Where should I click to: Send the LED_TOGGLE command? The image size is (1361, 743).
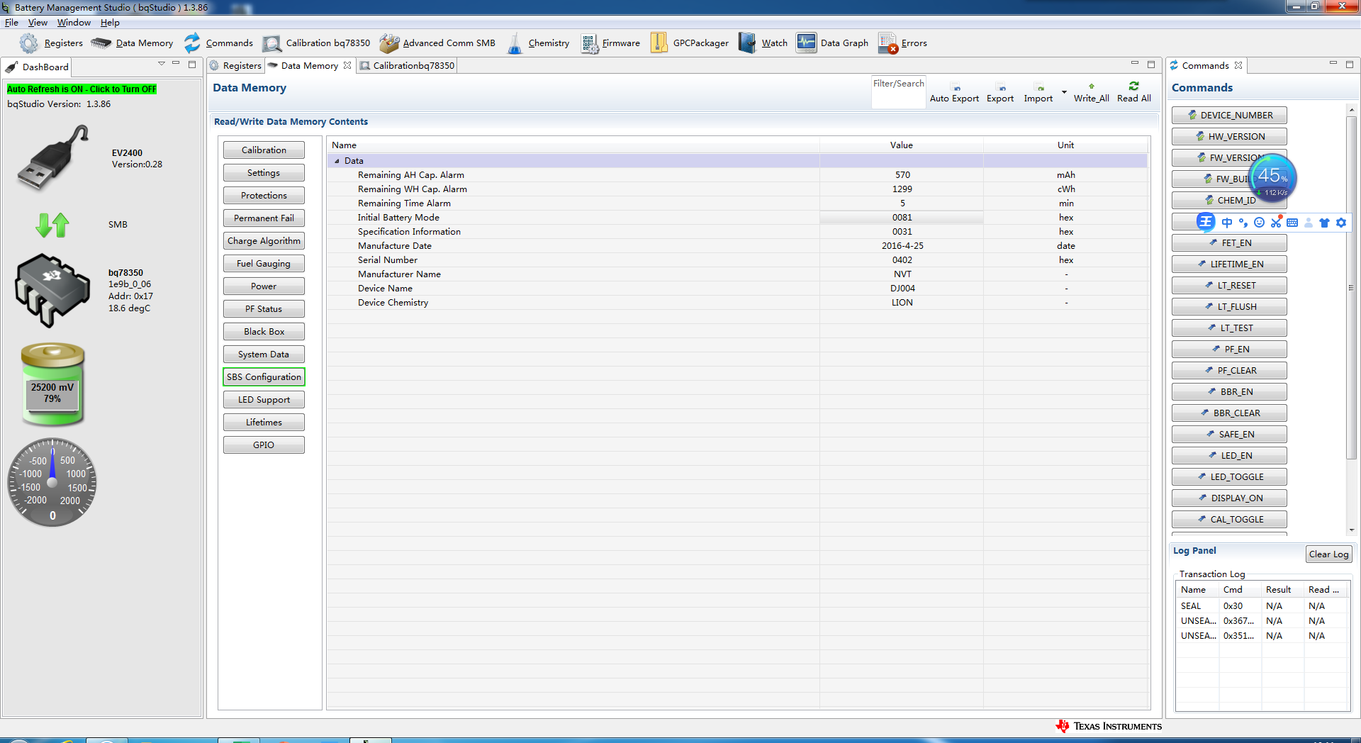pos(1229,477)
